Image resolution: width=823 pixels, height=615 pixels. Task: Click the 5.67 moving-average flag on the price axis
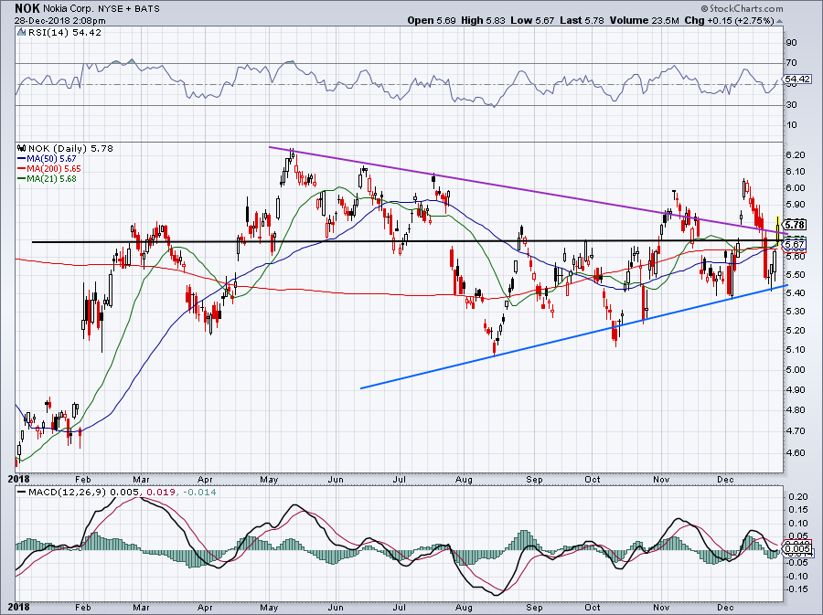(796, 244)
